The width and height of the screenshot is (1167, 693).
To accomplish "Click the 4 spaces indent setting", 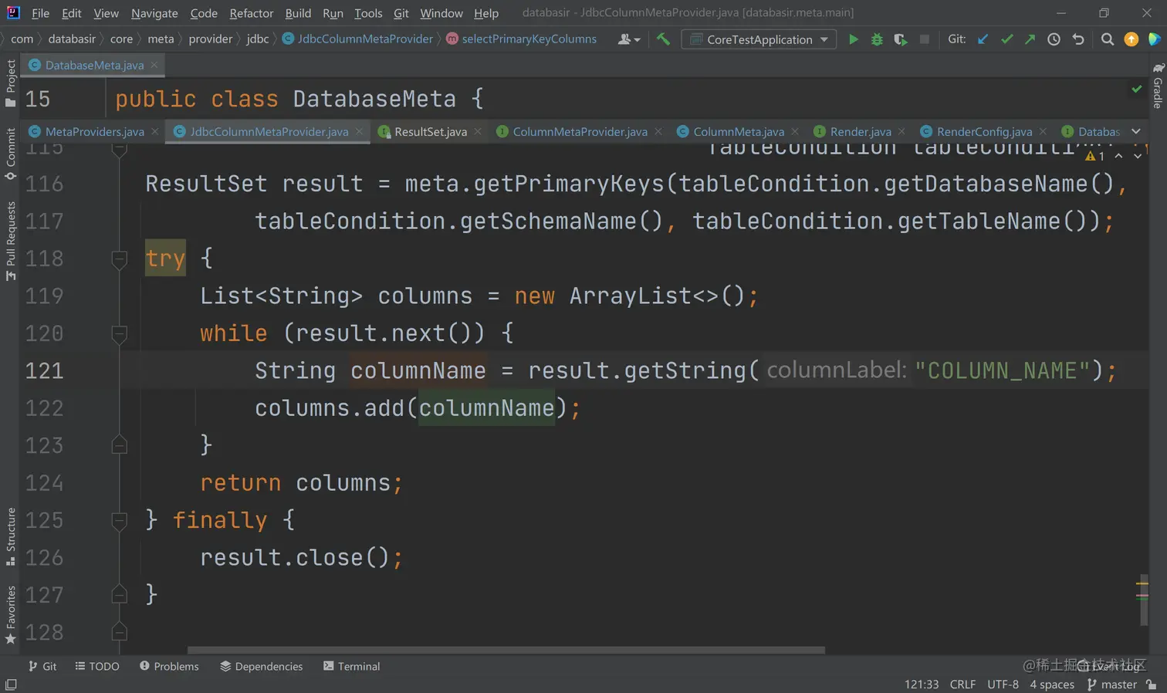I will pyautogui.click(x=1052, y=685).
